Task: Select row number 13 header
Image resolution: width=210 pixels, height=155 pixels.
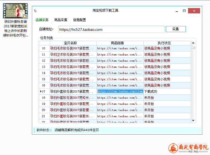Action: pos(44,67)
